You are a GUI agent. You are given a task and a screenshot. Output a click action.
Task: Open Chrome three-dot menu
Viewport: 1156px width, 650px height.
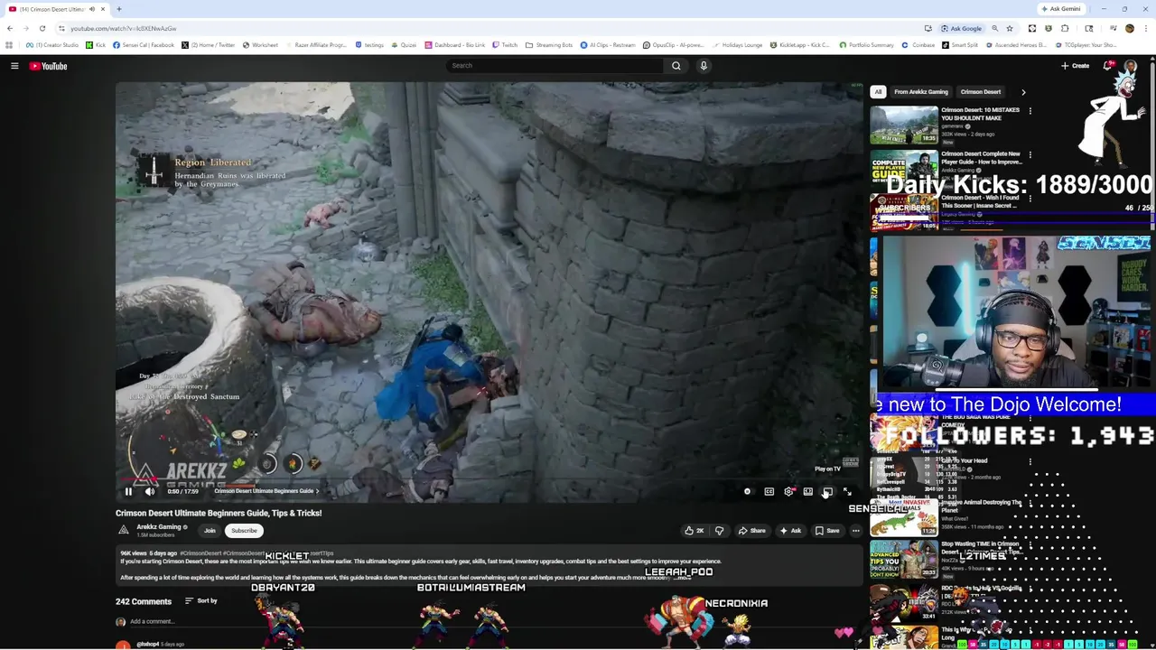click(1147, 28)
